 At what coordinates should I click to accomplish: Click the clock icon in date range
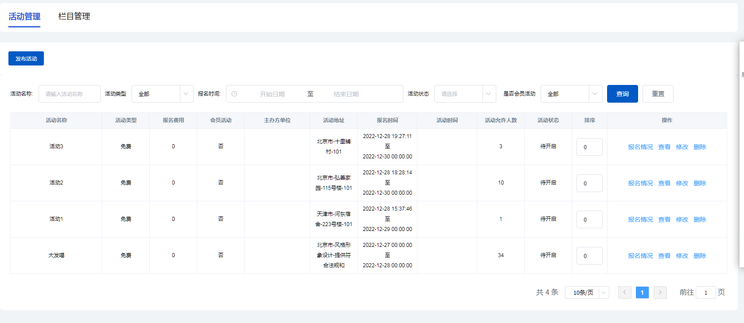pyautogui.click(x=234, y=94)
